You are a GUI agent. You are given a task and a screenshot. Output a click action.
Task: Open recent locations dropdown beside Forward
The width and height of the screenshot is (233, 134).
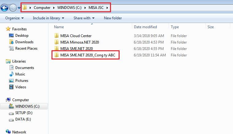tap(19, 8)
